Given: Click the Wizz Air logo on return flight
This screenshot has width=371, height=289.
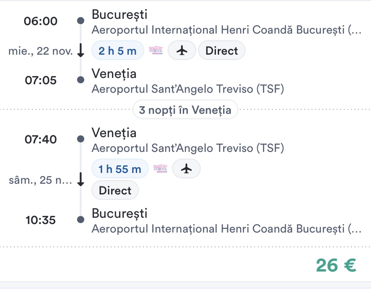Looking at the screenshot, I should [x=160, y=168].
